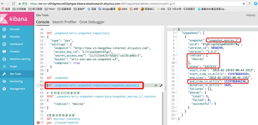Click "successful": 5 in output
The width and height of the screenshot is (258, 125).
(203, 104)
